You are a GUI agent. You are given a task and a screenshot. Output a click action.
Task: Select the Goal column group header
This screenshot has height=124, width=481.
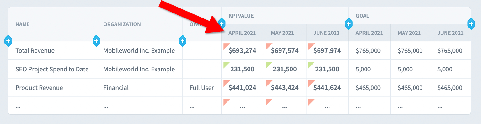click(362, 16)
